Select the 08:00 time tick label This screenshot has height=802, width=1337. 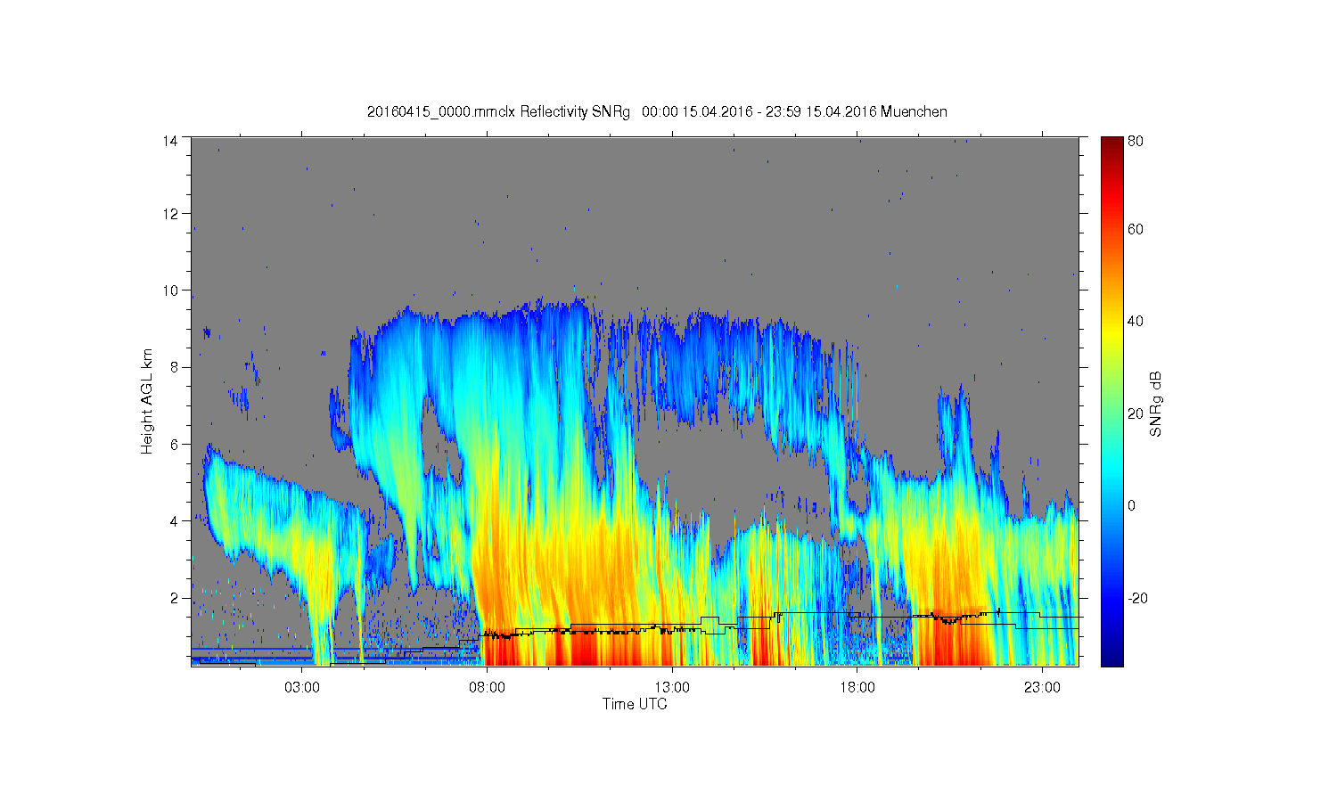point(487,688)
